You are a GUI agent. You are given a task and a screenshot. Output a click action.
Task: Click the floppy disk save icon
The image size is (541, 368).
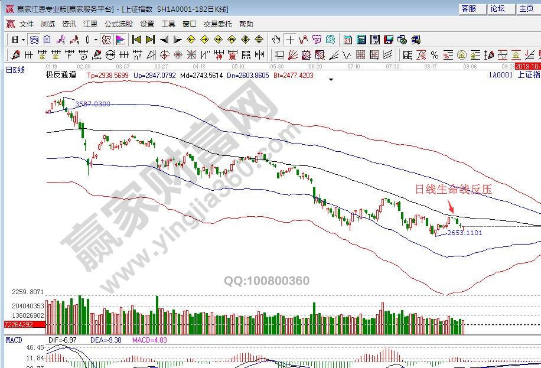pos(388,40)
